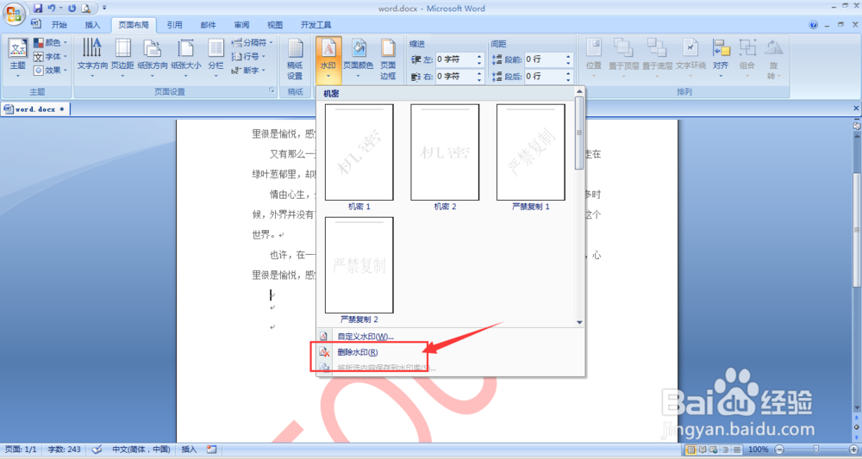Open print preview from quick access toolbar

click(85, 9)
